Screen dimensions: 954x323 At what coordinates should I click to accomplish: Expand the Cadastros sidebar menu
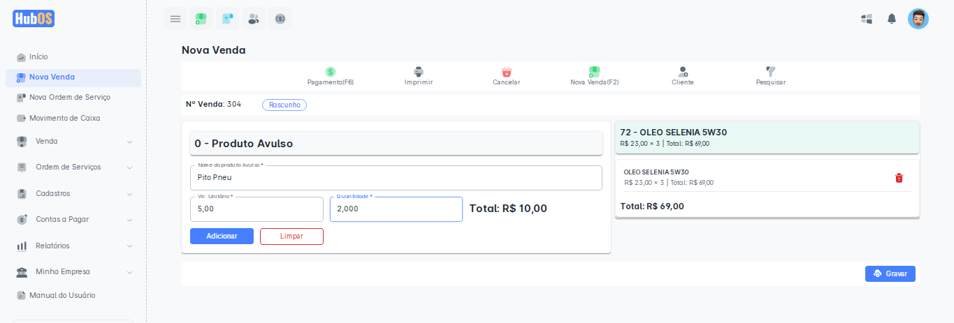click(x=73, y=193)
